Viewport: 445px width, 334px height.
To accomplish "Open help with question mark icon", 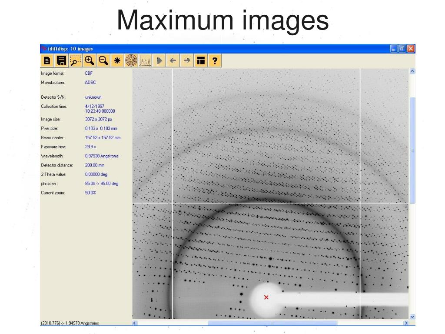I will [x=215, y=60].
